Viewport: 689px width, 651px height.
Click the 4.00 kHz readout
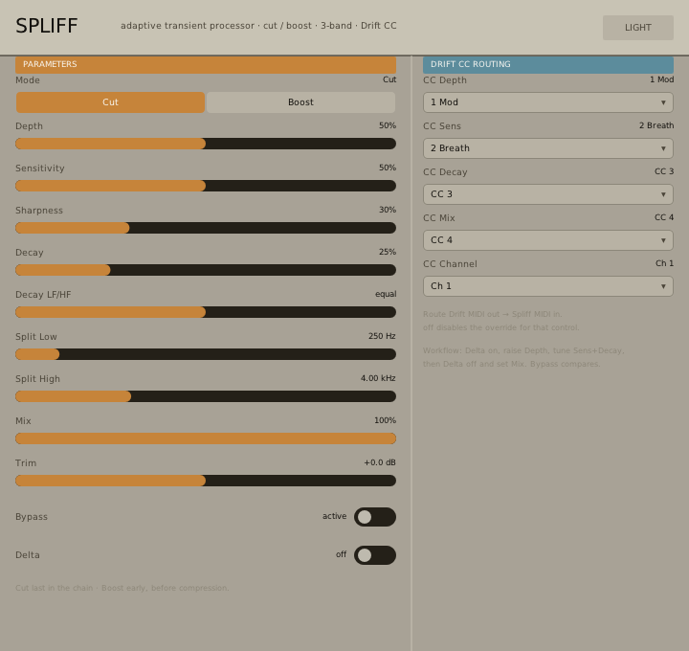tap(378, 378)
